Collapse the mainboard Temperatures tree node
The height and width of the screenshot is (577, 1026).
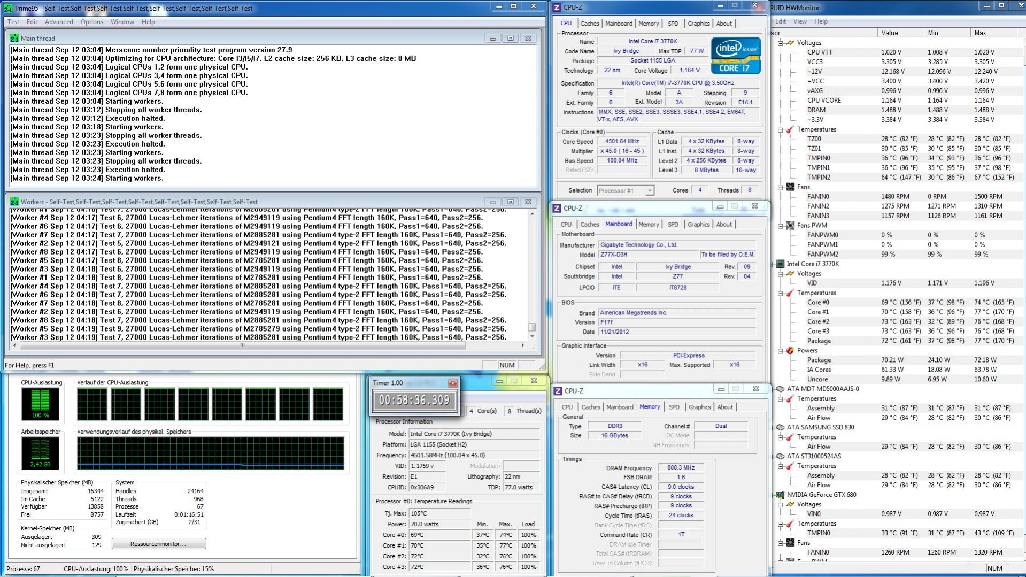pos(781,129)
